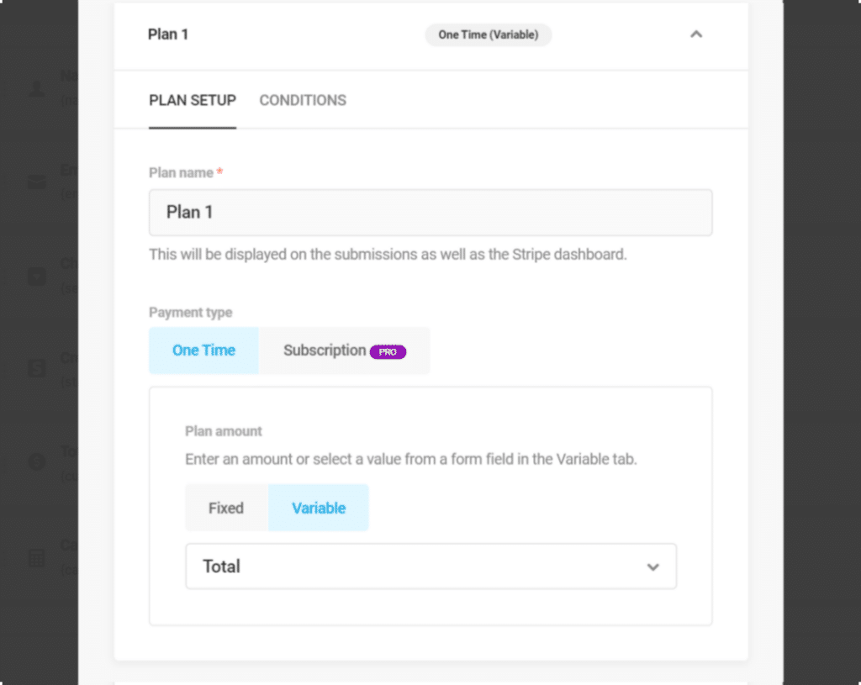Select the Choice field icon in sidebar
Screen dimensions: 861x685
37,277
